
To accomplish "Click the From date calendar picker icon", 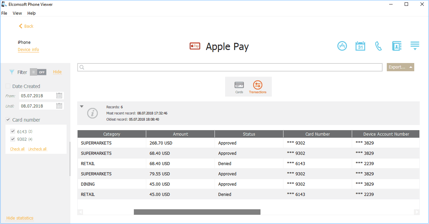I will [x=59, y=96].
